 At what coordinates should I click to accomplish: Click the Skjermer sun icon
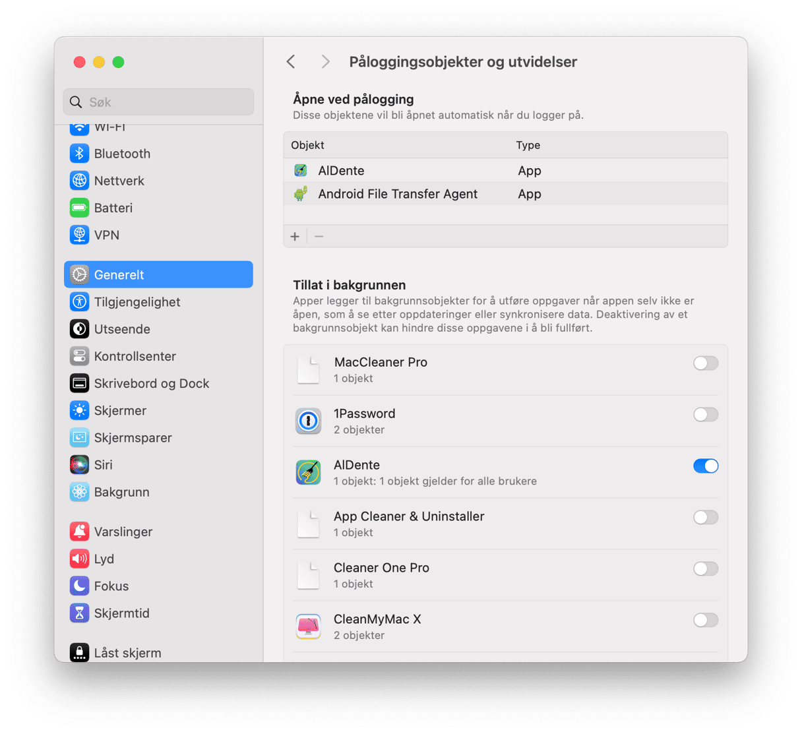tap(80, 410)
